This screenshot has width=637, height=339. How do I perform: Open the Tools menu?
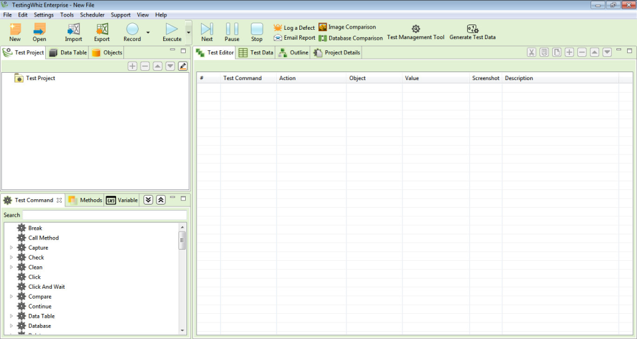coord(67,15)
